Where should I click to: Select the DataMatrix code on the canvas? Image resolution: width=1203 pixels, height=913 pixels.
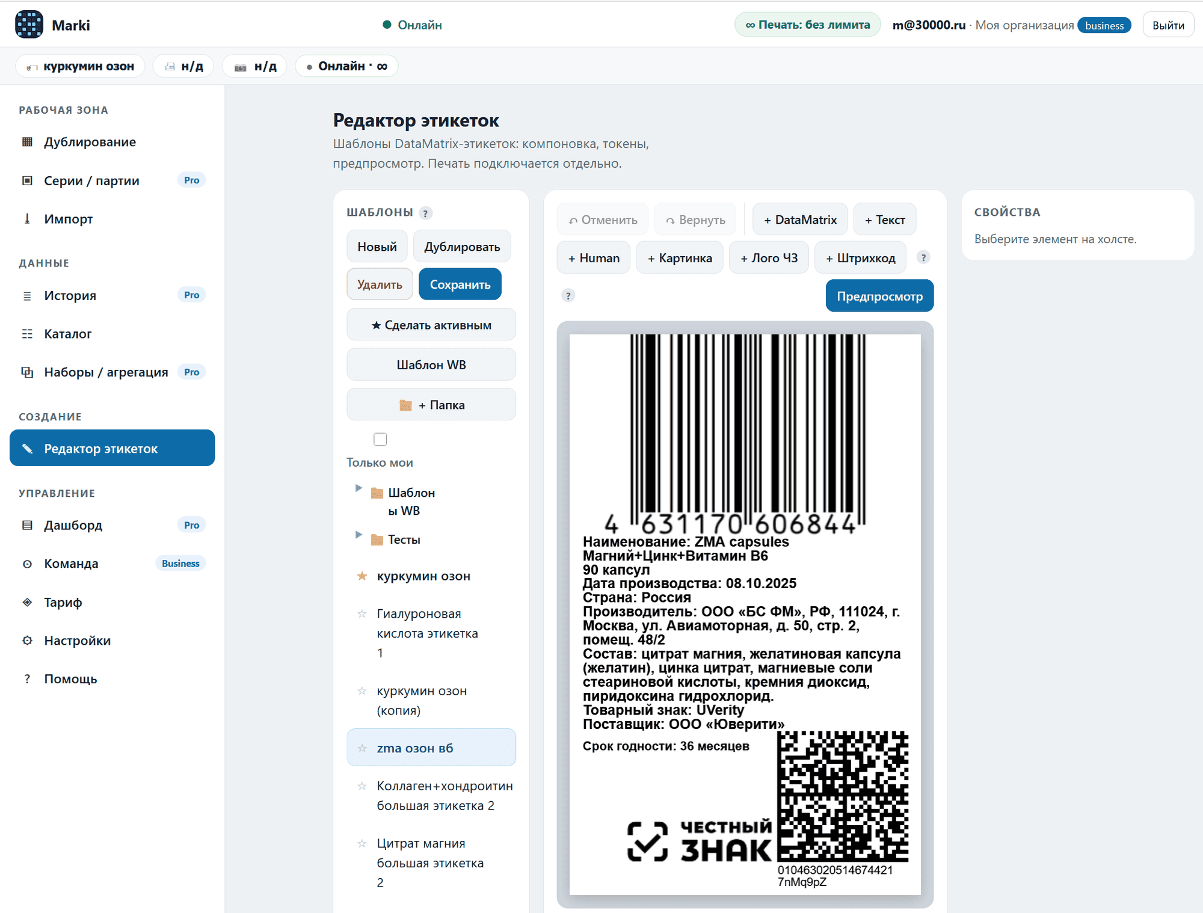(843, 796)
